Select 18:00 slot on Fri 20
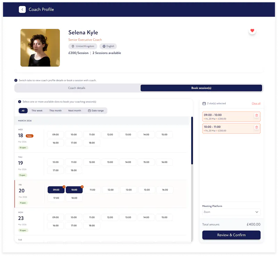 coord(74,198)
